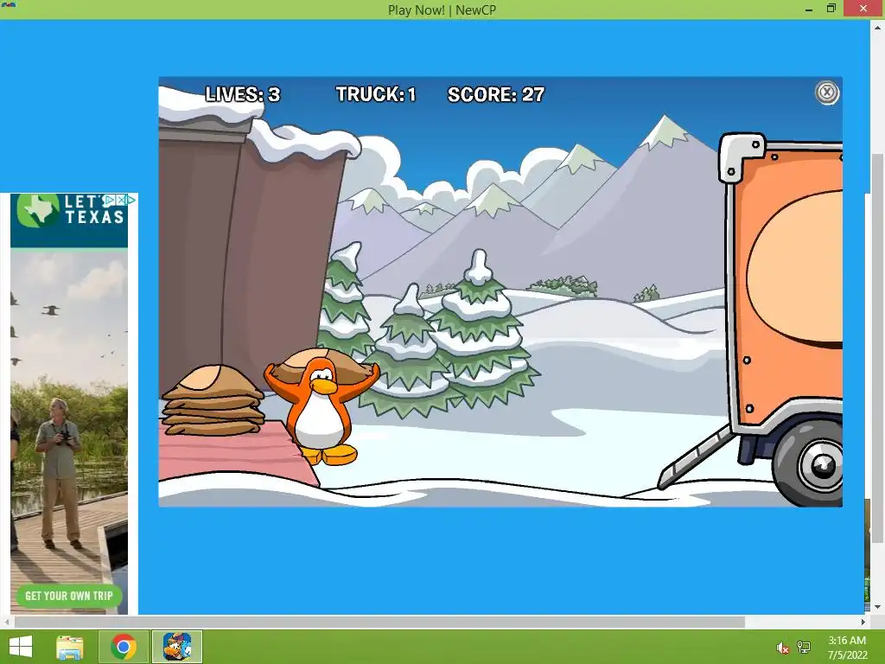
Task: Click the horizontal scrollbar thumb
Action: [379, 622]
